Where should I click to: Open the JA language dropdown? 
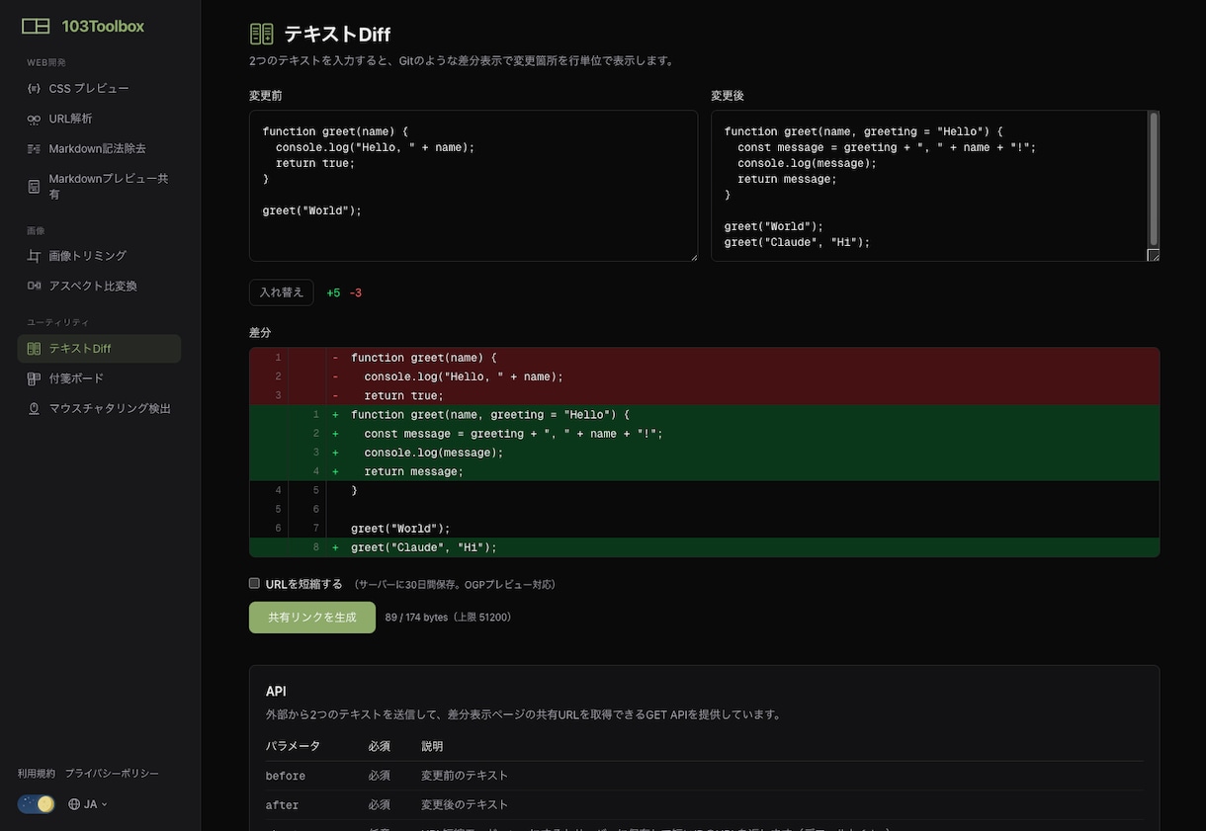pos(88,804)
